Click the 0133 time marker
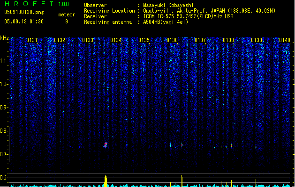The width and height of the screenshot is (295, 187). 88,40
